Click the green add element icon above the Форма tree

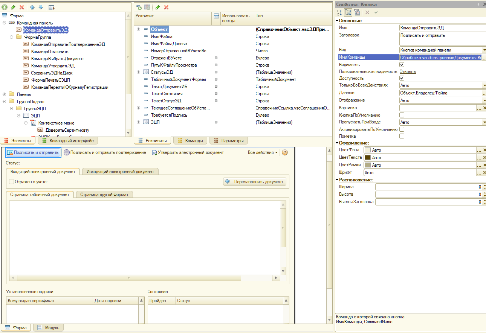[5, 7]
